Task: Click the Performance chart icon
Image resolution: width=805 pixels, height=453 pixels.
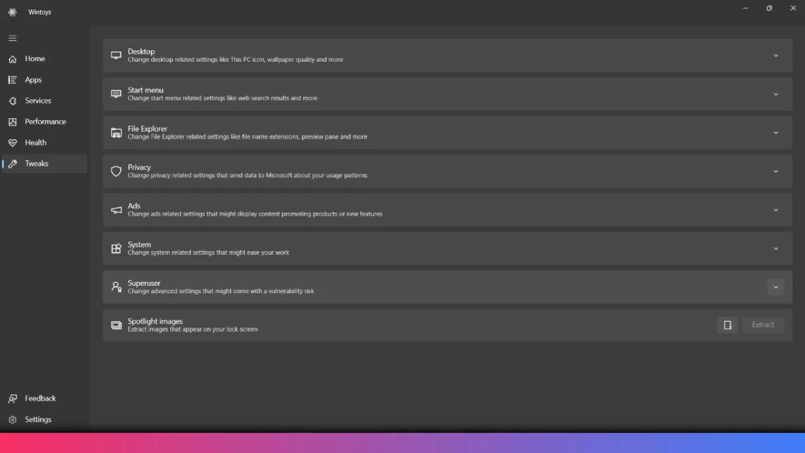Action: pos(12,121)
